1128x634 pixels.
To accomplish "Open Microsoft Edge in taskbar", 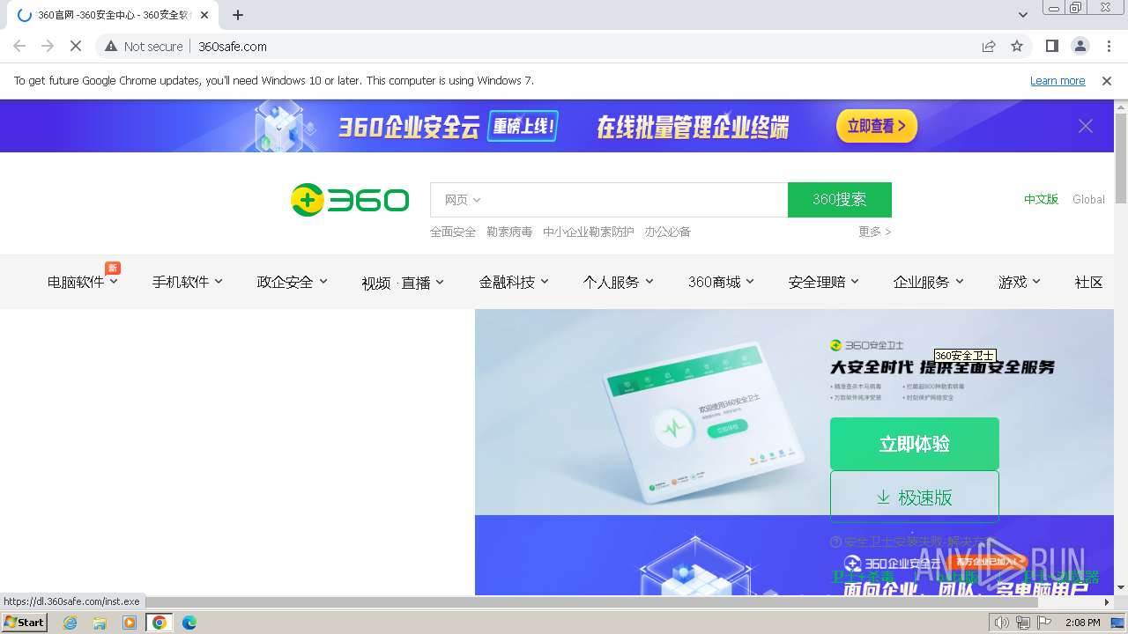I will 189,623.
